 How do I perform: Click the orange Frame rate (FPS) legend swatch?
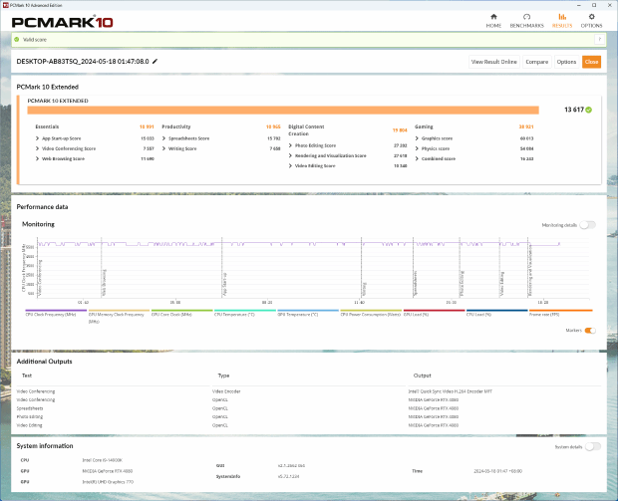(x=560, y=311)
